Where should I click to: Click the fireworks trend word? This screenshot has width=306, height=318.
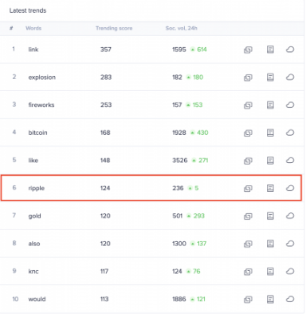click(41, 105)
